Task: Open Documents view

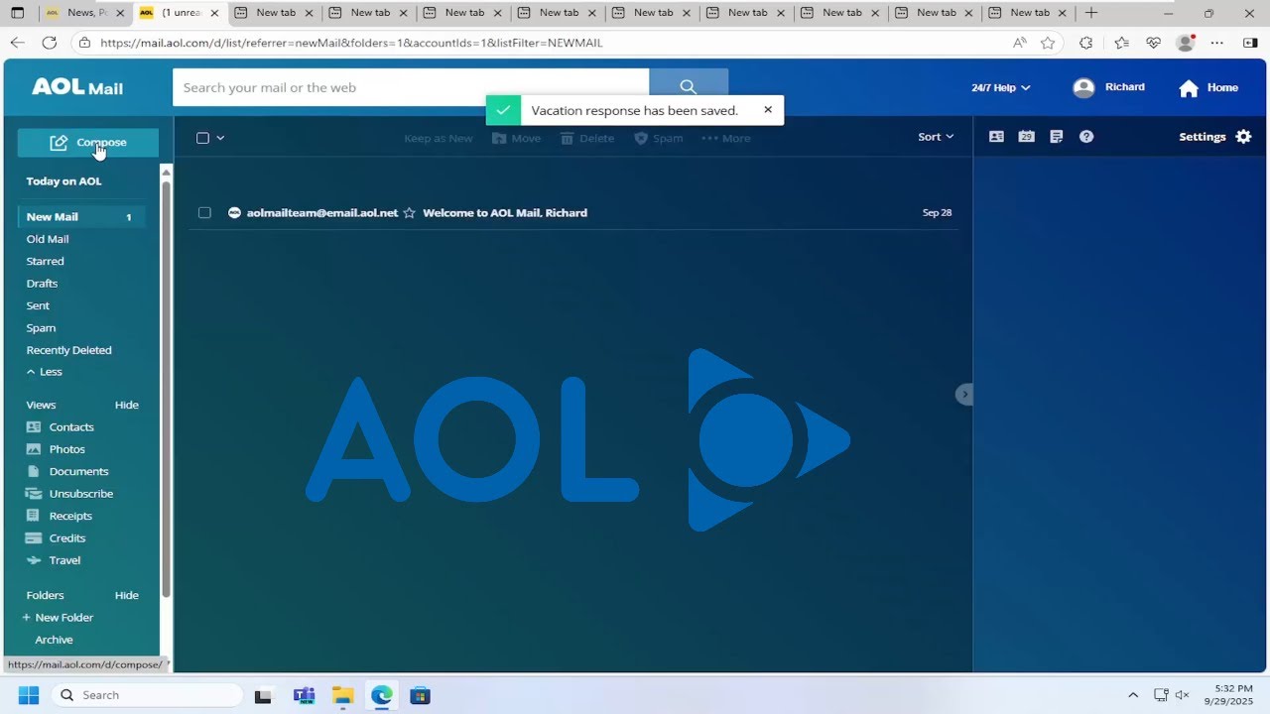Action: (67, 472)
